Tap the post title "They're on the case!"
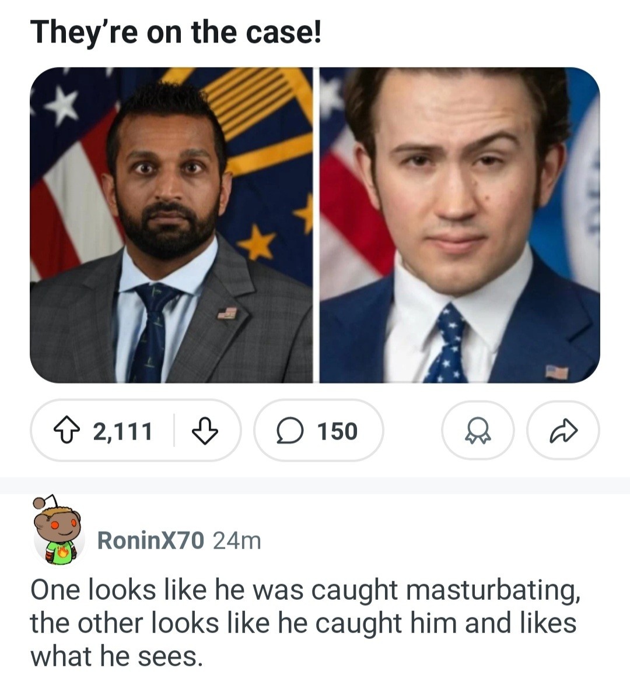This screenshot has width=630, height=689. click(x=176, y=32)
